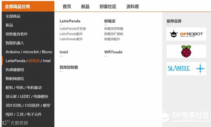Click Arduino in the sidebar category row
Image resolution: width=211 pixels, height=127 pixels.
(13, 52)
